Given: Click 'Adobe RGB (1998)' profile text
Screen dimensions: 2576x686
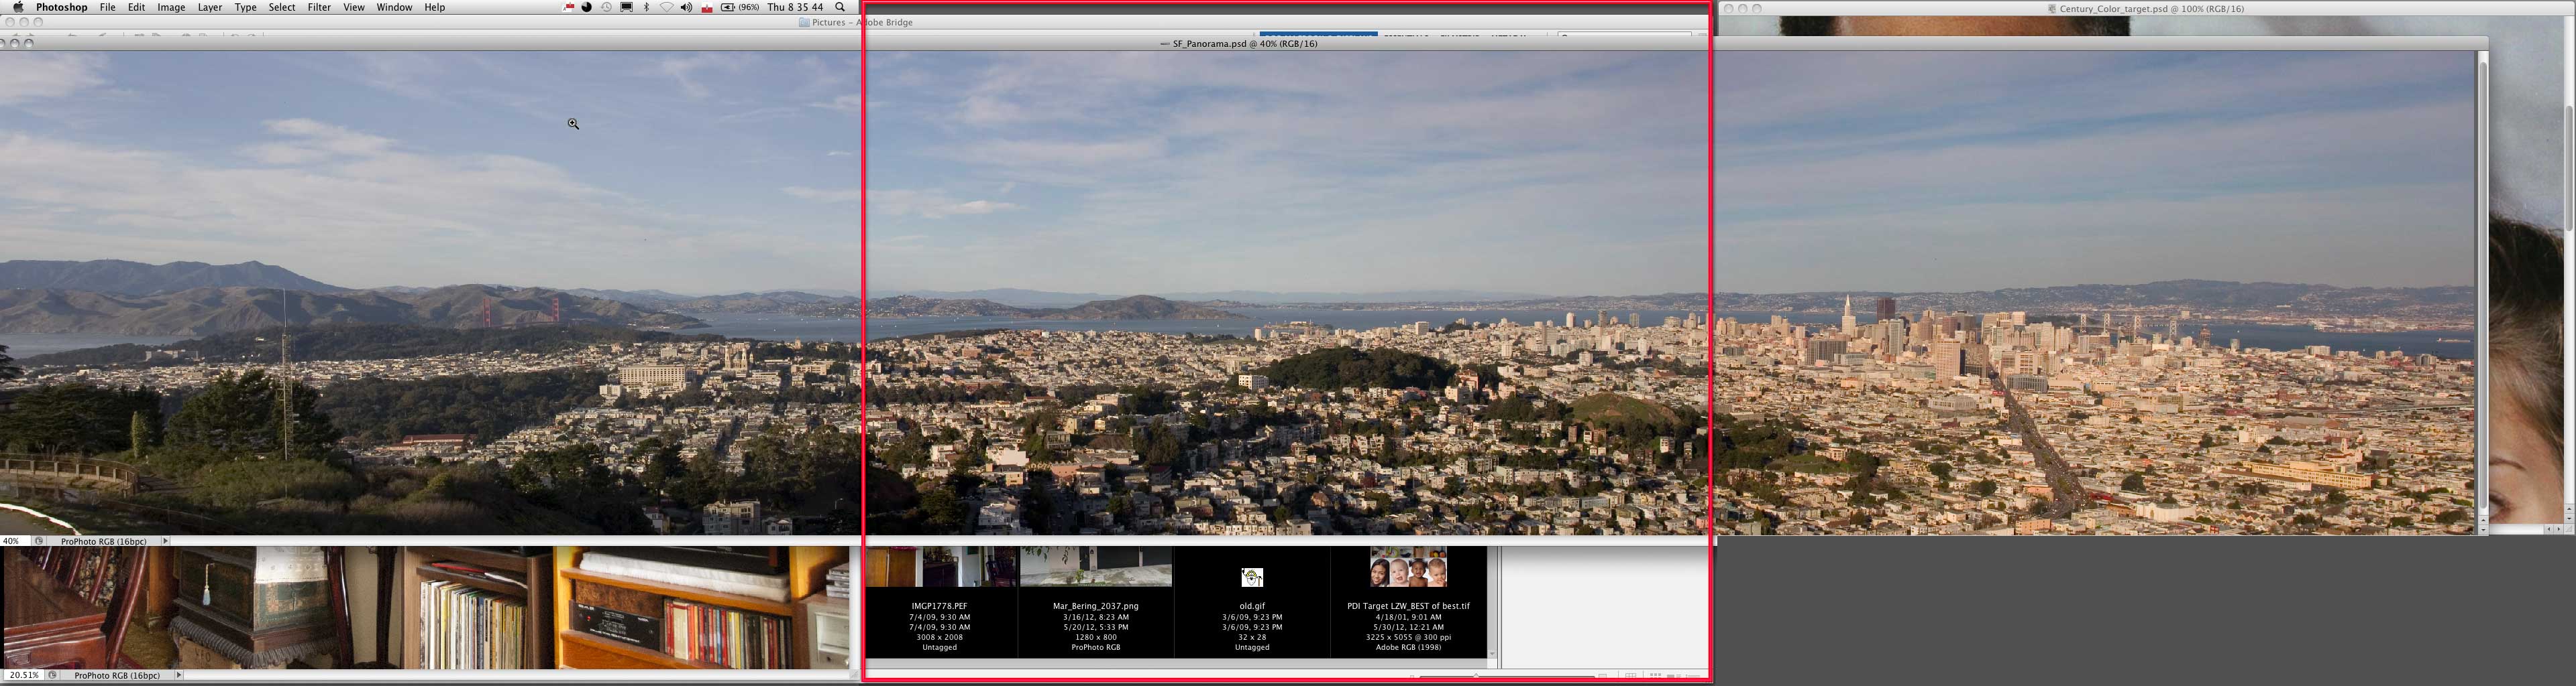Looking at the screenshot, I should 1408,647.
